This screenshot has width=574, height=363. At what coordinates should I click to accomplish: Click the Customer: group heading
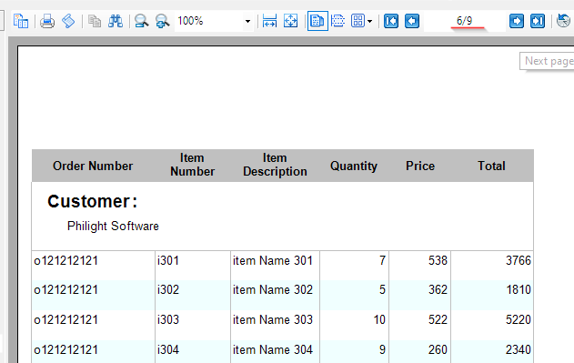click(92, 201)
